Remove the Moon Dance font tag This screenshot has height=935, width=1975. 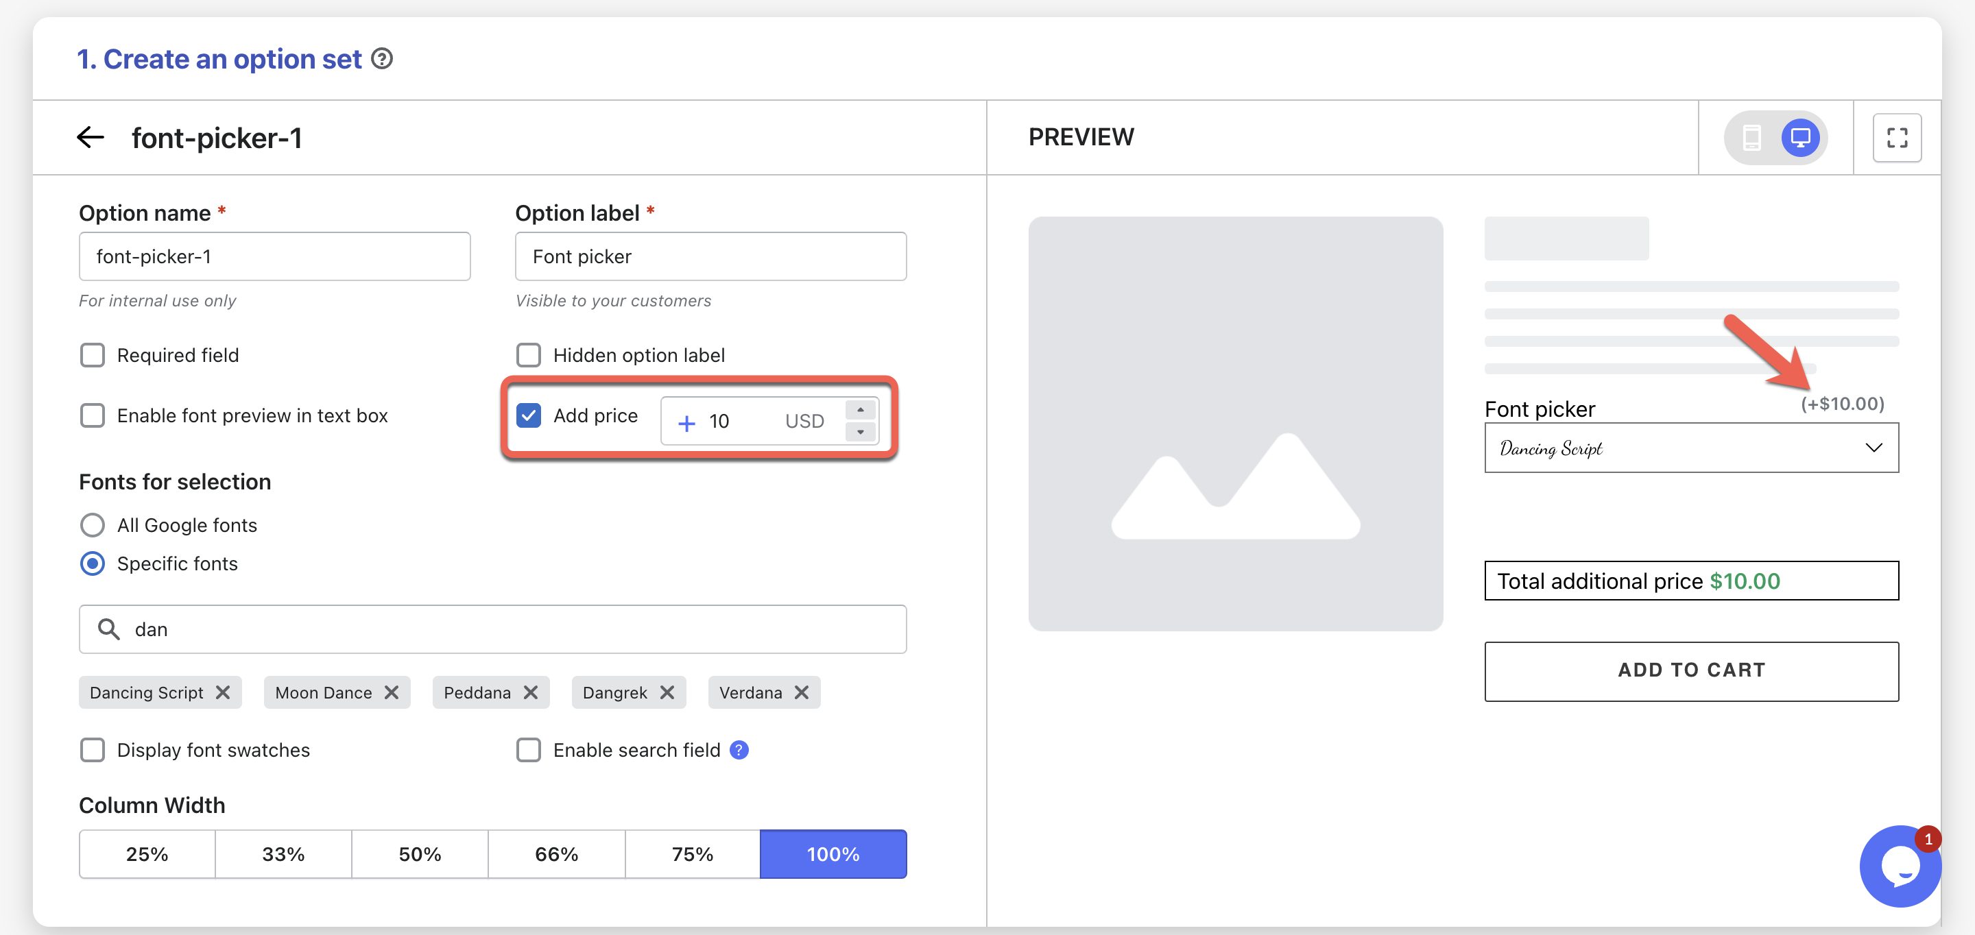[392, 693]
